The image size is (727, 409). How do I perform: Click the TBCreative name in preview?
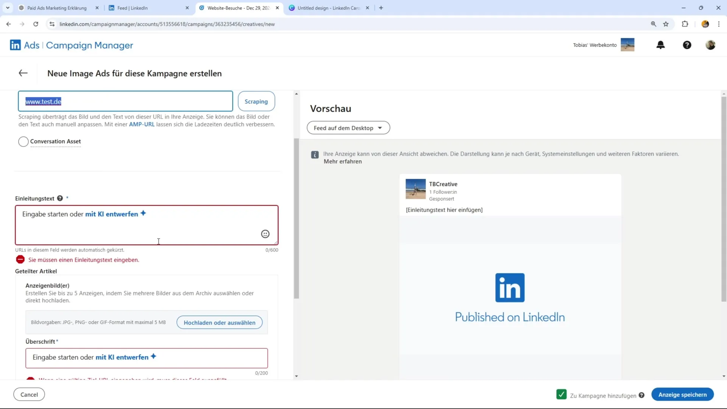pyautogui.click(x=443, y=184)
